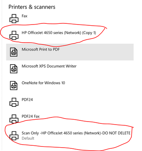Click the Printers & scanners heading
142x151 pixels.
point(32,7)
